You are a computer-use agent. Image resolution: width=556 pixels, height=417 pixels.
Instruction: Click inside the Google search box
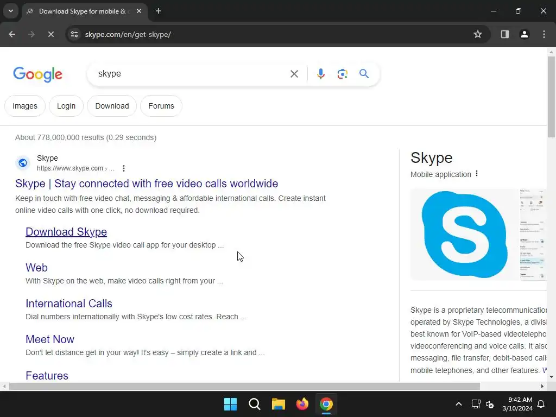(192, 74)
